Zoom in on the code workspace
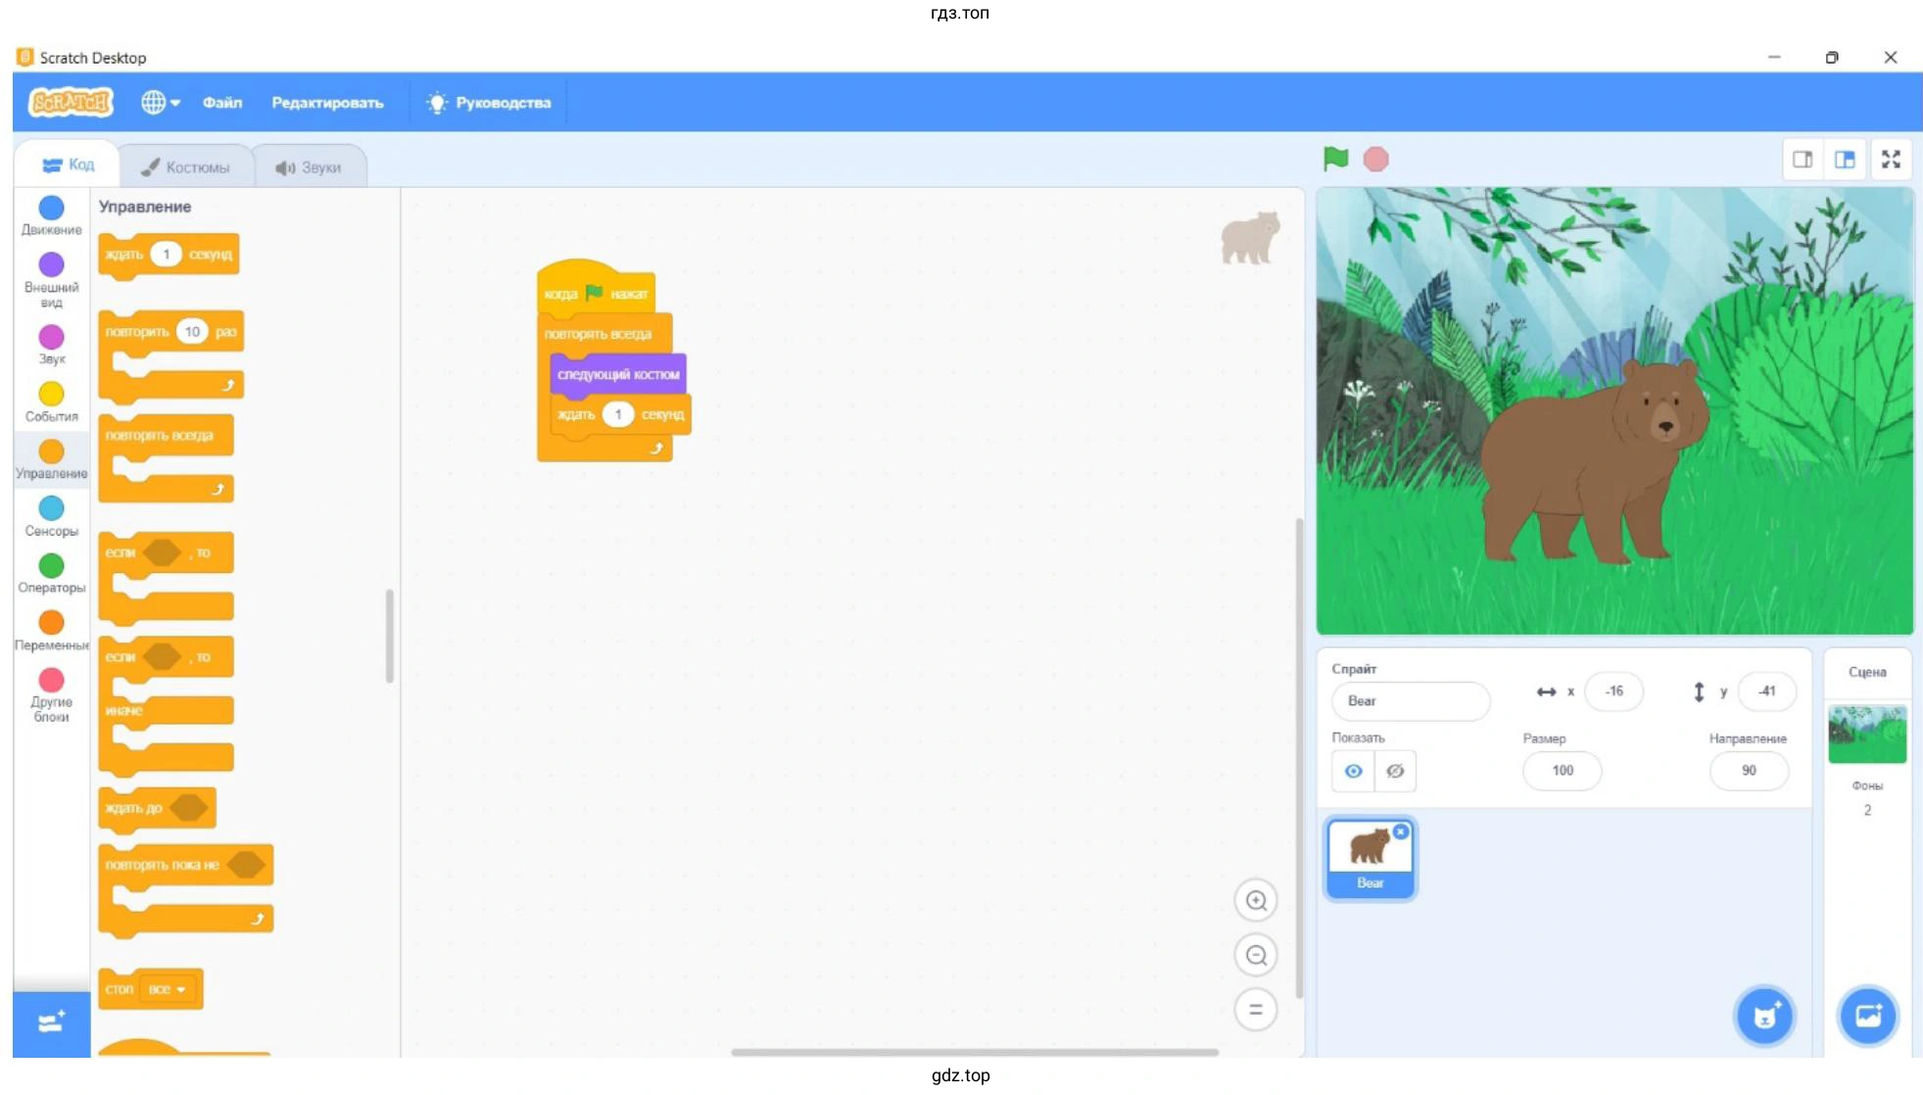The width and height of the screenshot is (1923, 1095). point(1256,900)
